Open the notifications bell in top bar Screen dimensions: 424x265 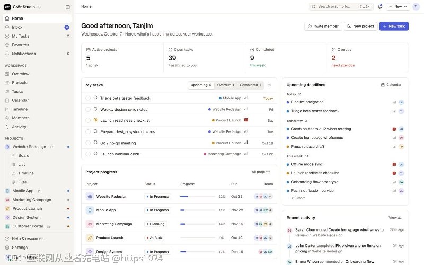379,6
